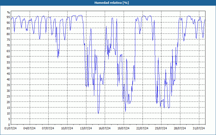Image resolution: width=216 pixels, height=135 pixels.
Task: Click the 60 value on the Y axis
Action: tap(8, 56)
